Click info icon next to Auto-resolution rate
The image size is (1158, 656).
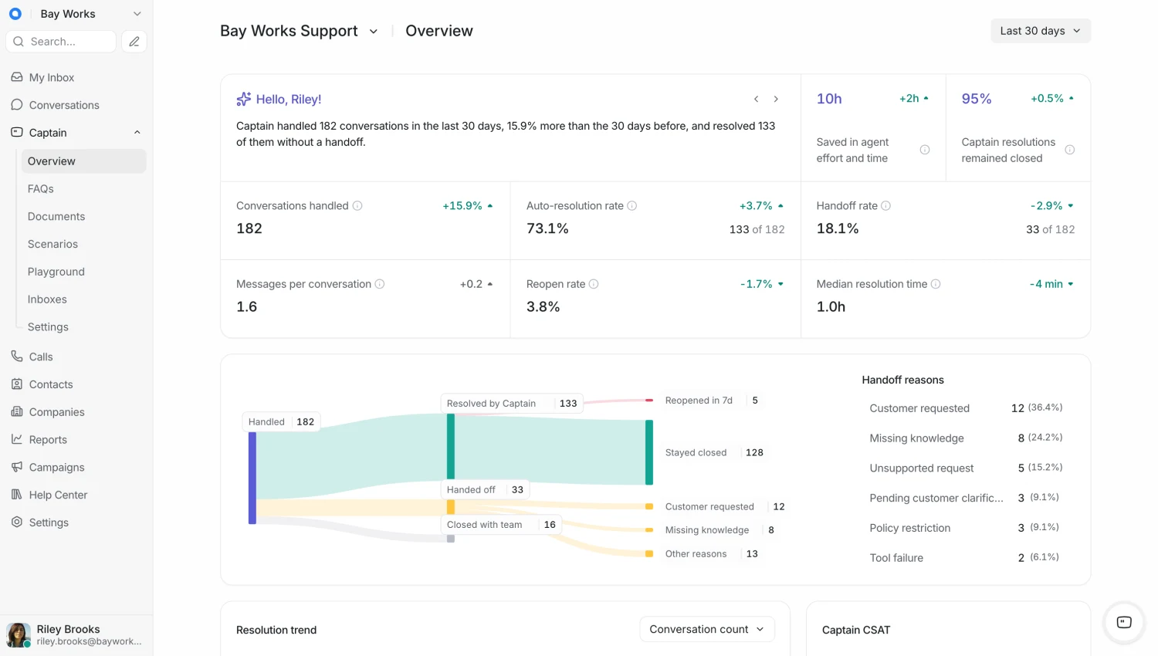click(x=632, y=206)
